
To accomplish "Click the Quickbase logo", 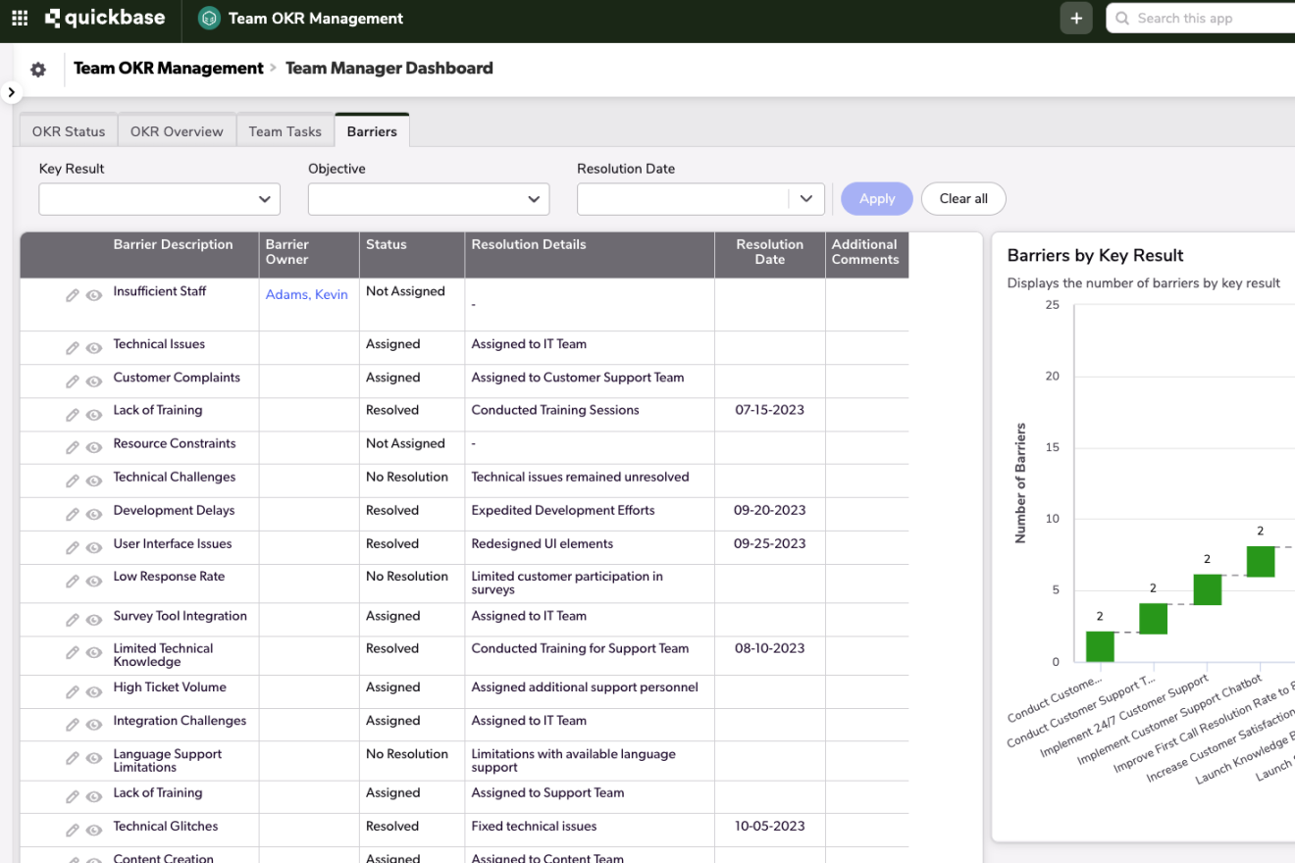I will (x=105, y=18).
